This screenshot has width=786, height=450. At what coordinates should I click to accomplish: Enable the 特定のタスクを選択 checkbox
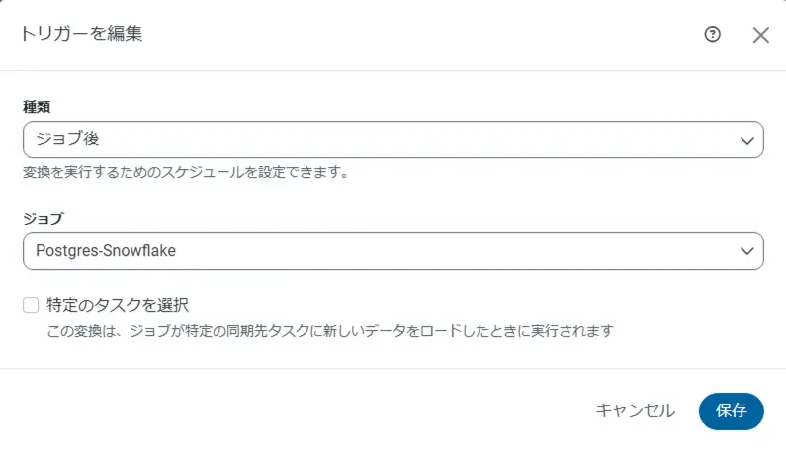point(31,305)
